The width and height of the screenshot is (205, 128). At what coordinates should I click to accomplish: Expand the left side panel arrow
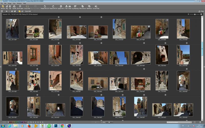tap(1, 67)
